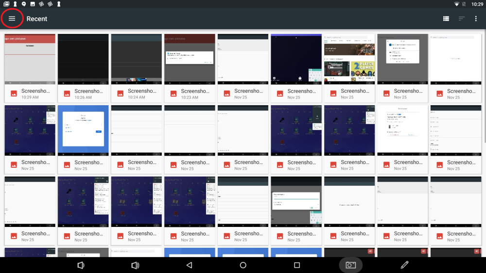Open the sort options icon
This screenshot has height=273, width=486.
(462, 18)
